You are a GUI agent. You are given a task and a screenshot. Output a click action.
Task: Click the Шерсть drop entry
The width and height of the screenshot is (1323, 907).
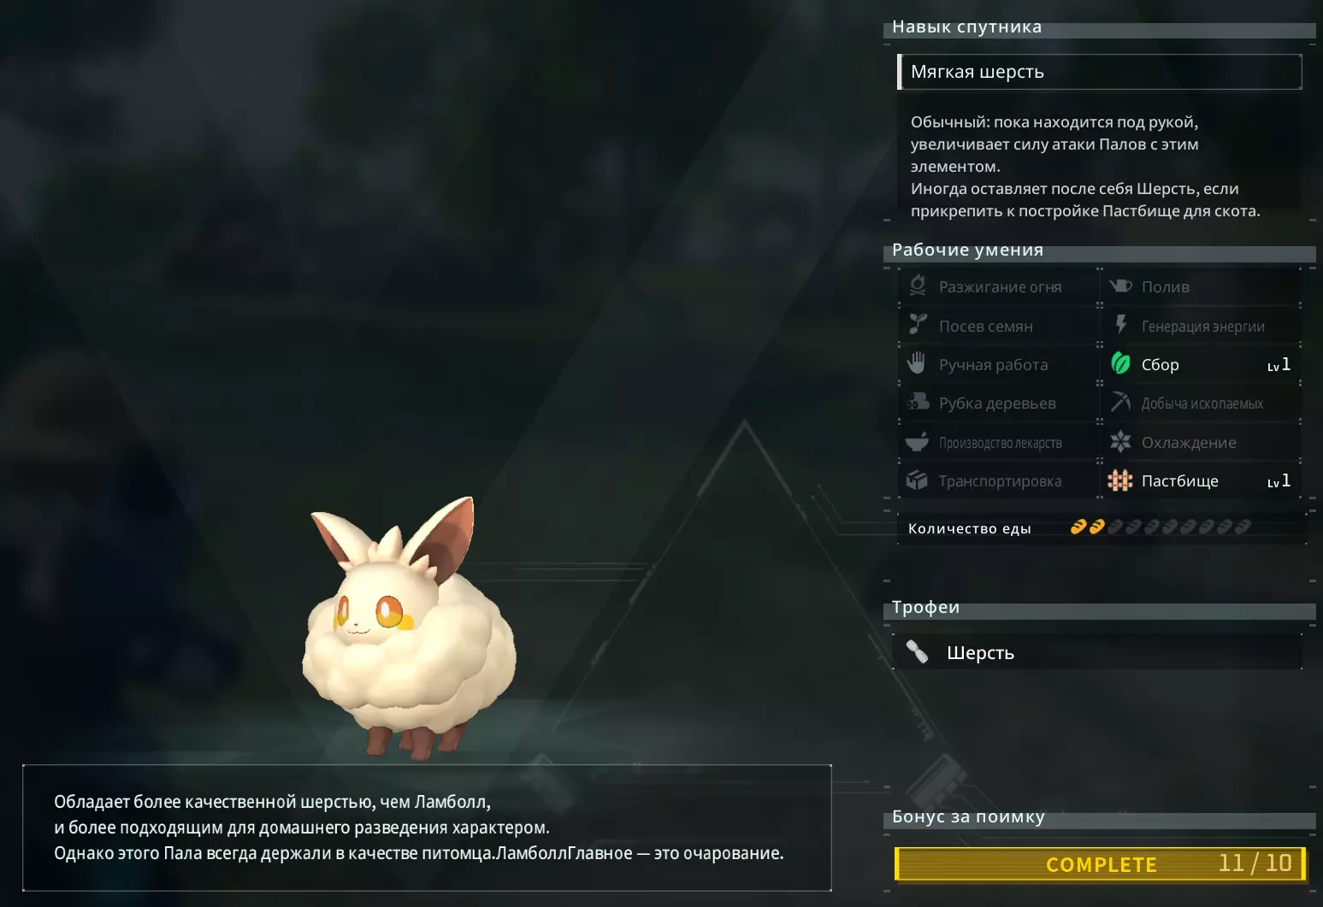pyautogui.click(x=1097, y=652)
